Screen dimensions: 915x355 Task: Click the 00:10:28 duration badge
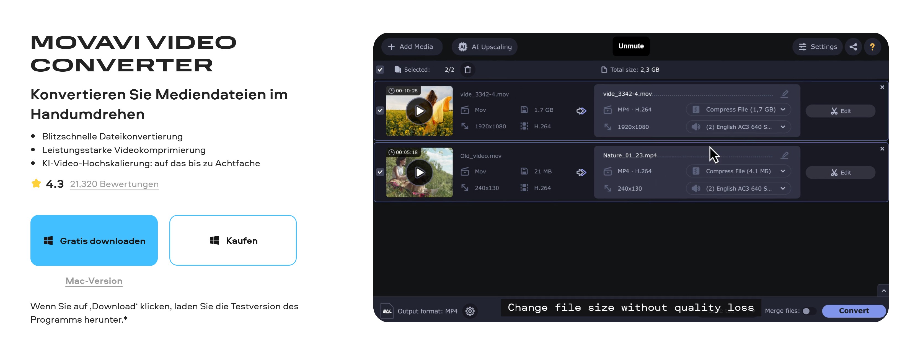click(x=403, y=90)
